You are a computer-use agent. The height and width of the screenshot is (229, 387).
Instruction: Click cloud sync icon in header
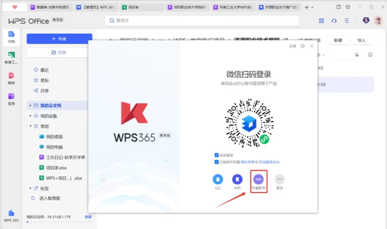(x=334, y=21)
